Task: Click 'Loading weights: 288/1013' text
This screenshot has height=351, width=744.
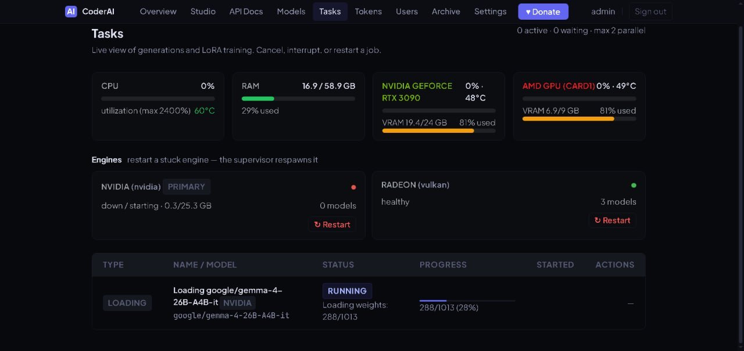Action: click(355, 311)
